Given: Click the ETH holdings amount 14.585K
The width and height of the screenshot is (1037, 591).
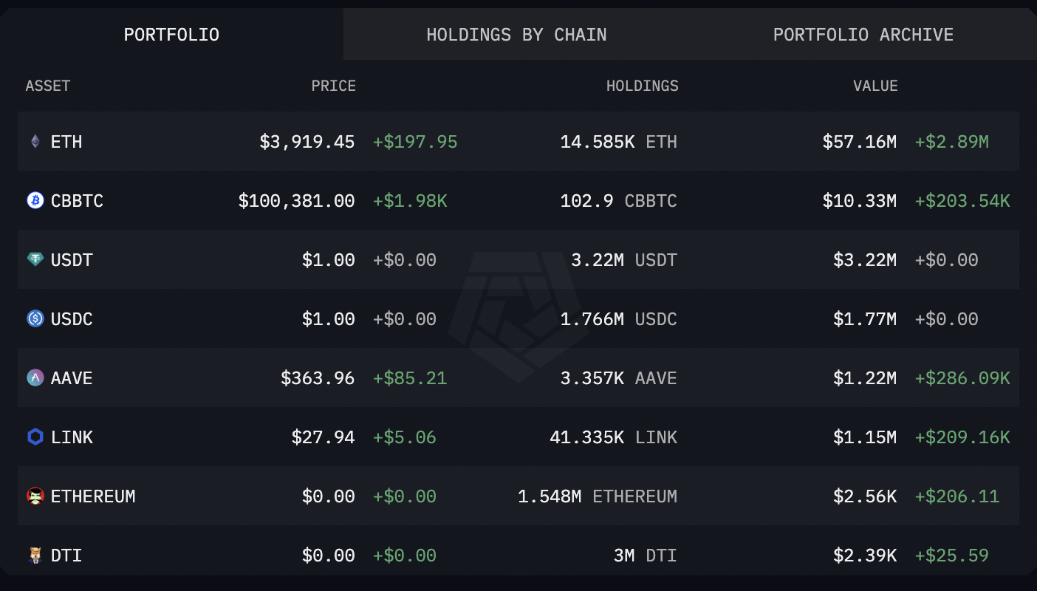Looking at the screenshot, I should (x=597, y=141).
